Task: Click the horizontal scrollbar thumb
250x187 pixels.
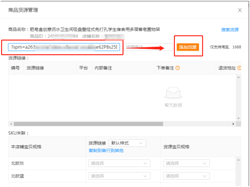Action: click(88, 124)
